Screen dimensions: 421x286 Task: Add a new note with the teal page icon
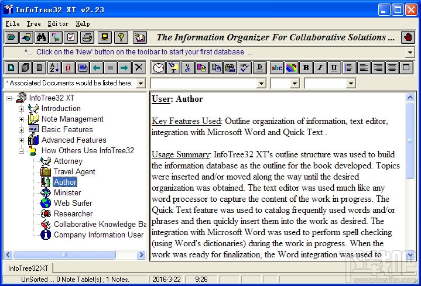[11, 68]
